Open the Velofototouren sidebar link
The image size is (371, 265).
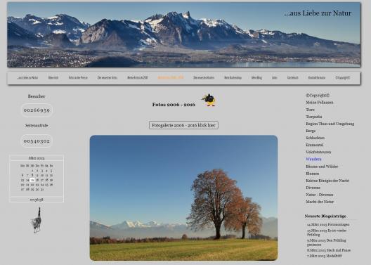coord(318,152)
